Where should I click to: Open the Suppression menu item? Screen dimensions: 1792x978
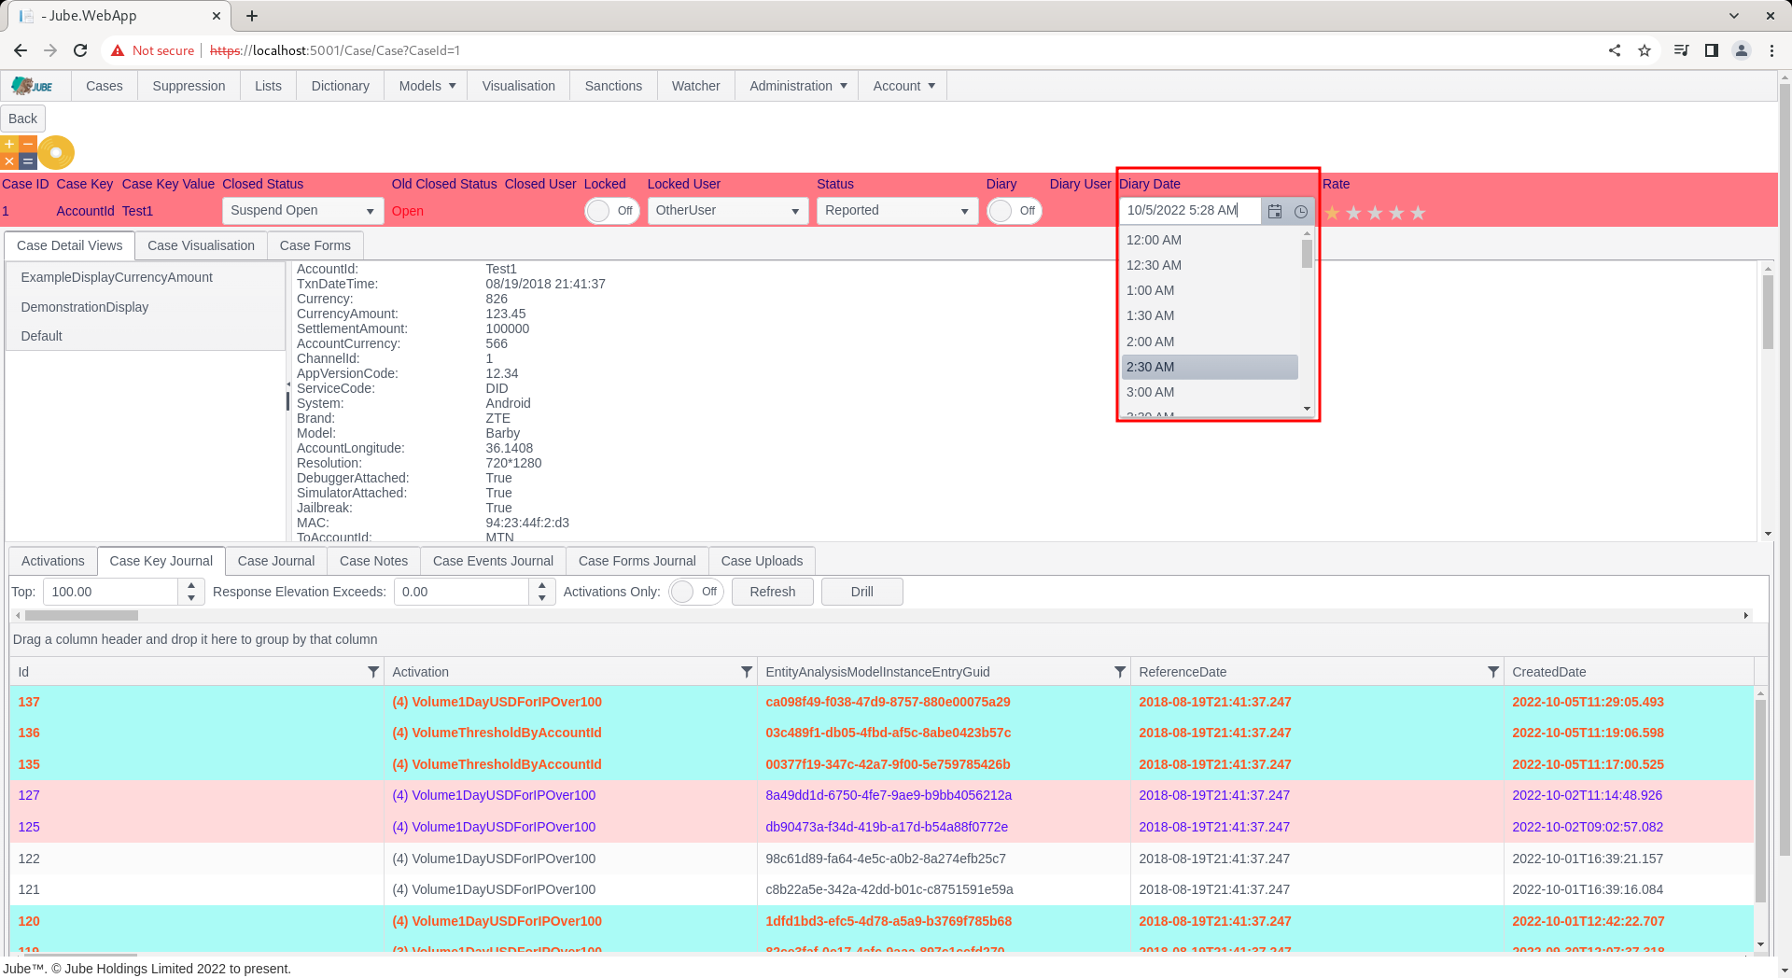pos(189,86)
